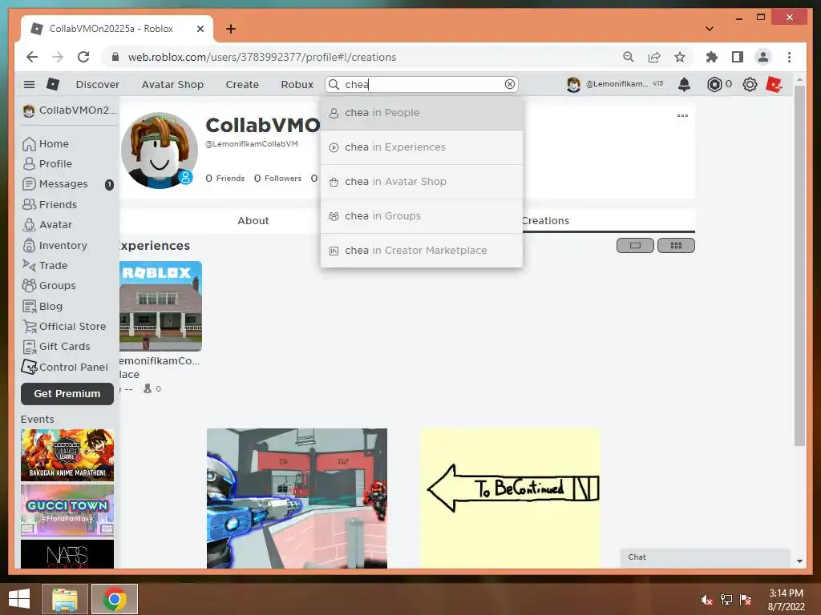Click the CollabVMOn2 avatar profile picture
Viewport: 821px width, 615px height.
coord(160,150)
